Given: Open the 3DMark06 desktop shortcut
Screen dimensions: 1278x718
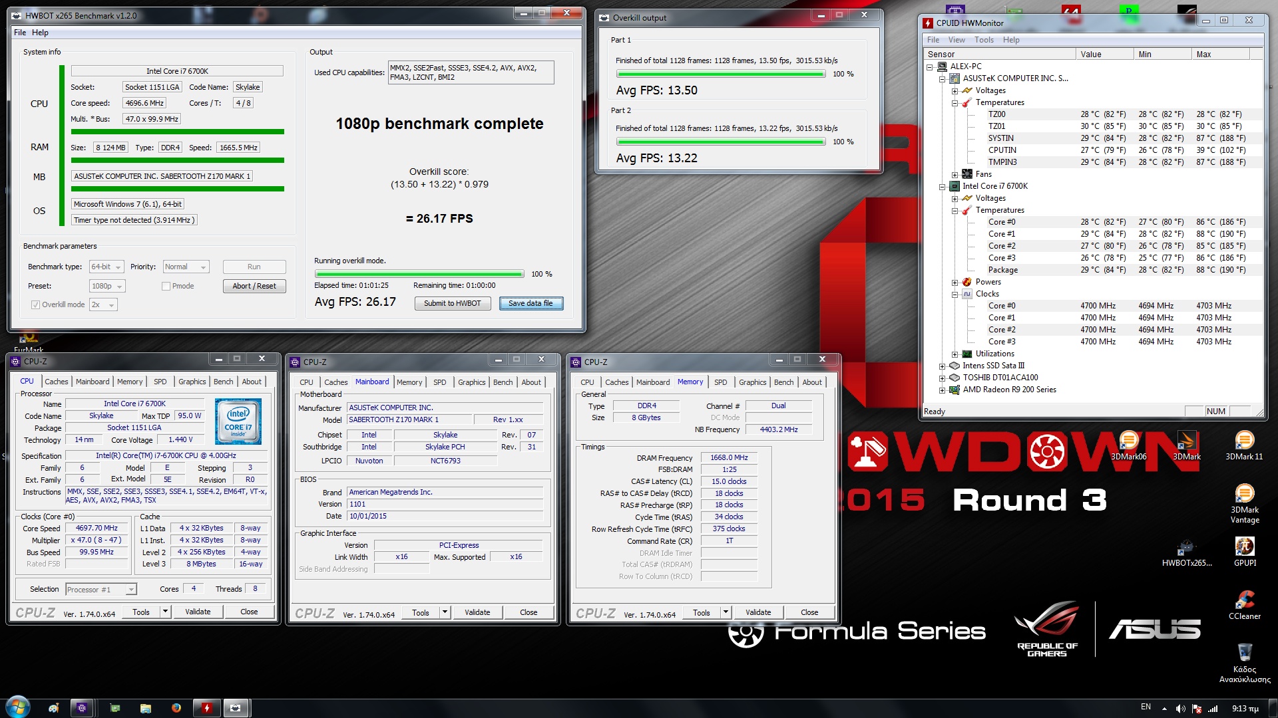Looking at the screenshot, I should pyautogui.click(x=1128, y=445).
